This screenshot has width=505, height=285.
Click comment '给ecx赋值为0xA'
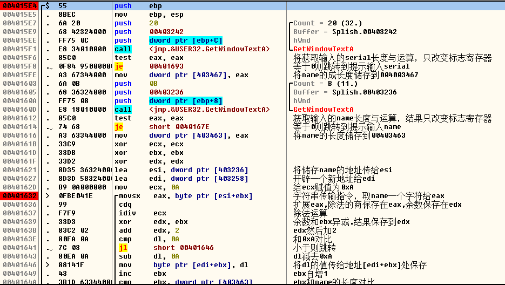tap(324, 187)
